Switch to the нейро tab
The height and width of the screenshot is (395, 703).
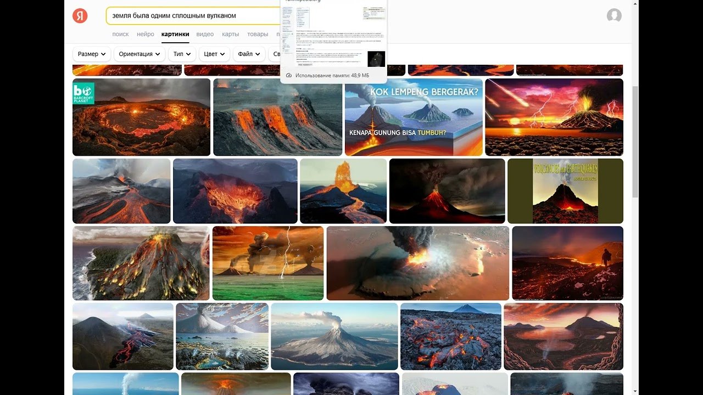(146, 34)
